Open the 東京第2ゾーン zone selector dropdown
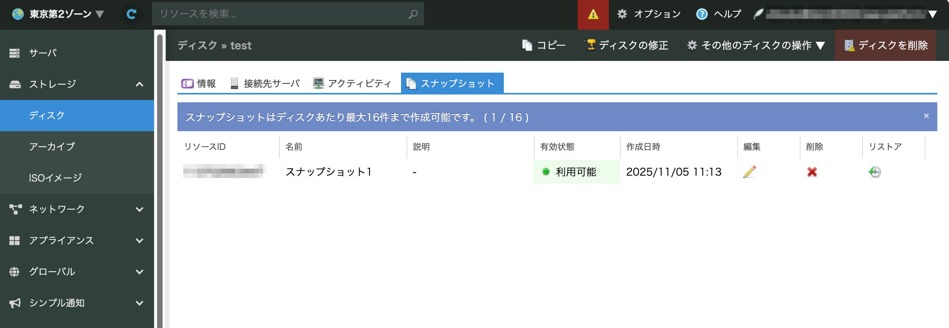 tap(58, 14)
